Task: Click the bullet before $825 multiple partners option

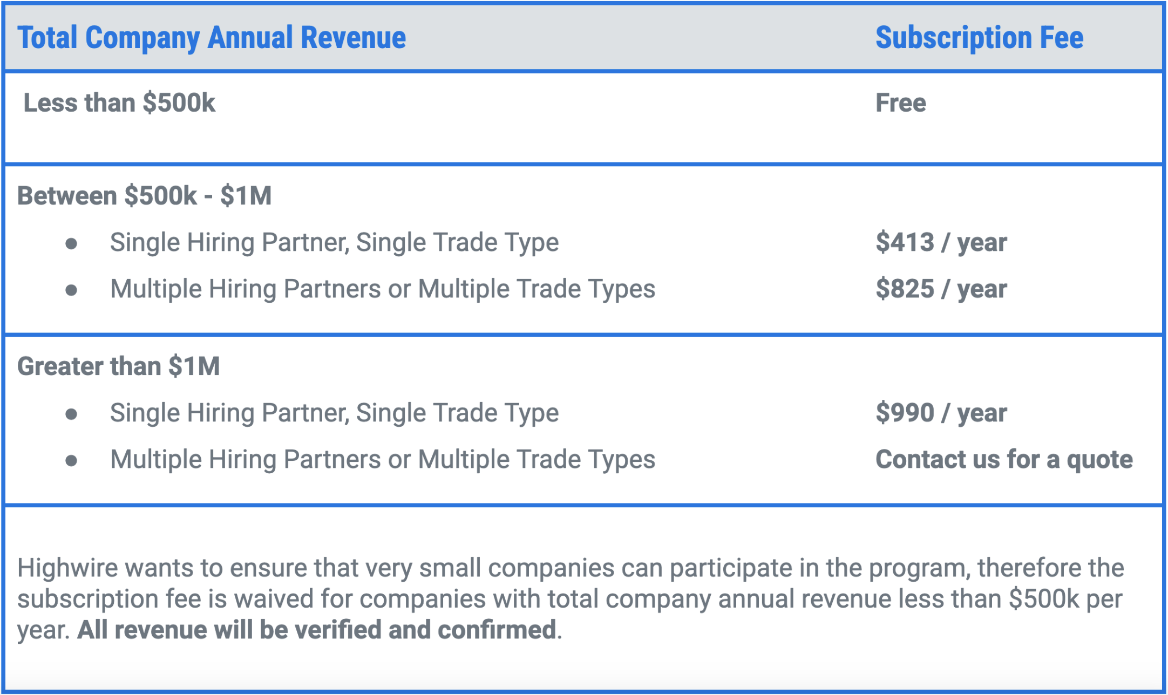Action: tap(71, 290)
